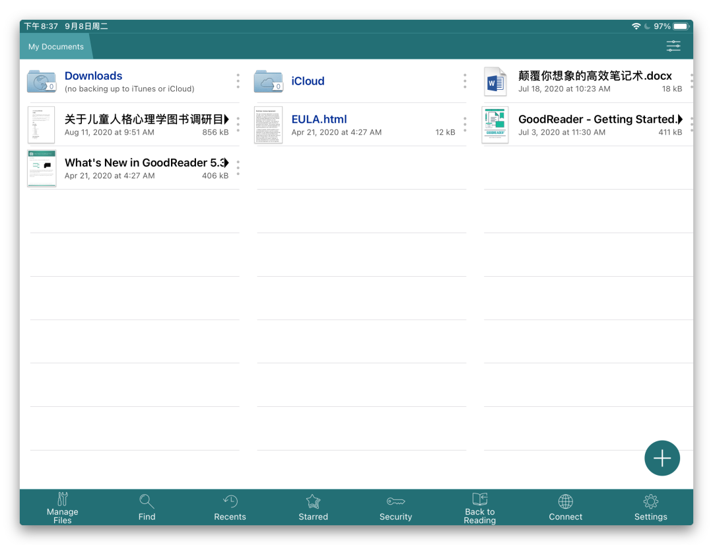Open the EULA.html page thumbnail

(x=268, y=125)
